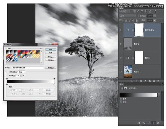
Task: Click the link layers icon
Action: point(132,81)
